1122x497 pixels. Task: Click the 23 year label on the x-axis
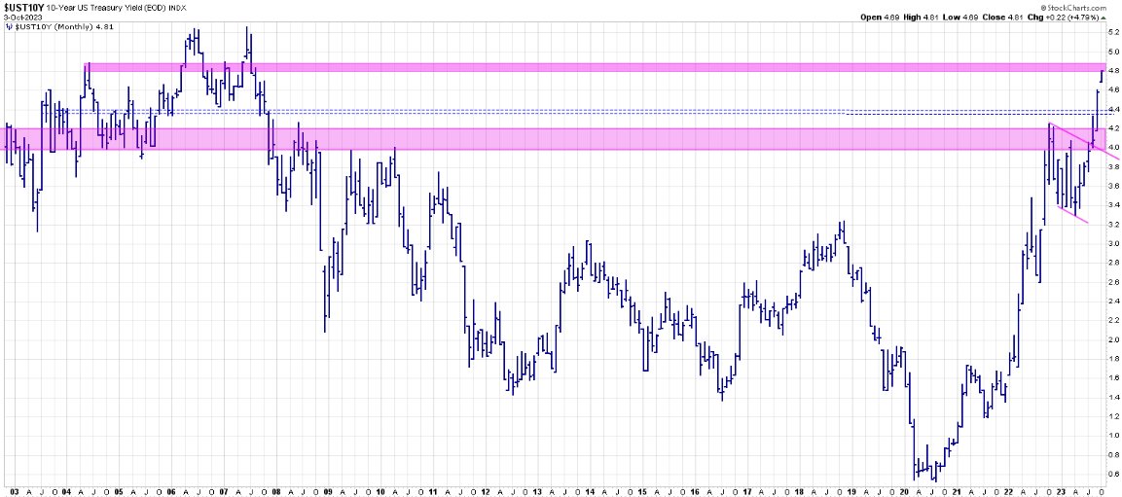pyautogui.click(x=1062, y=491)
